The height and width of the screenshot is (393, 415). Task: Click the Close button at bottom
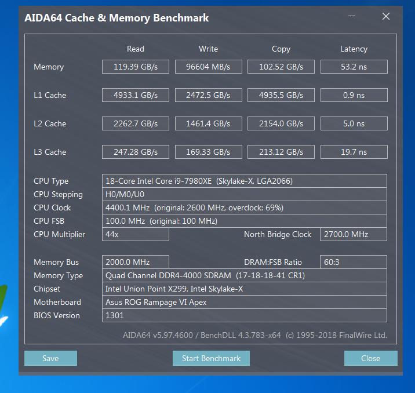[370, 358]
